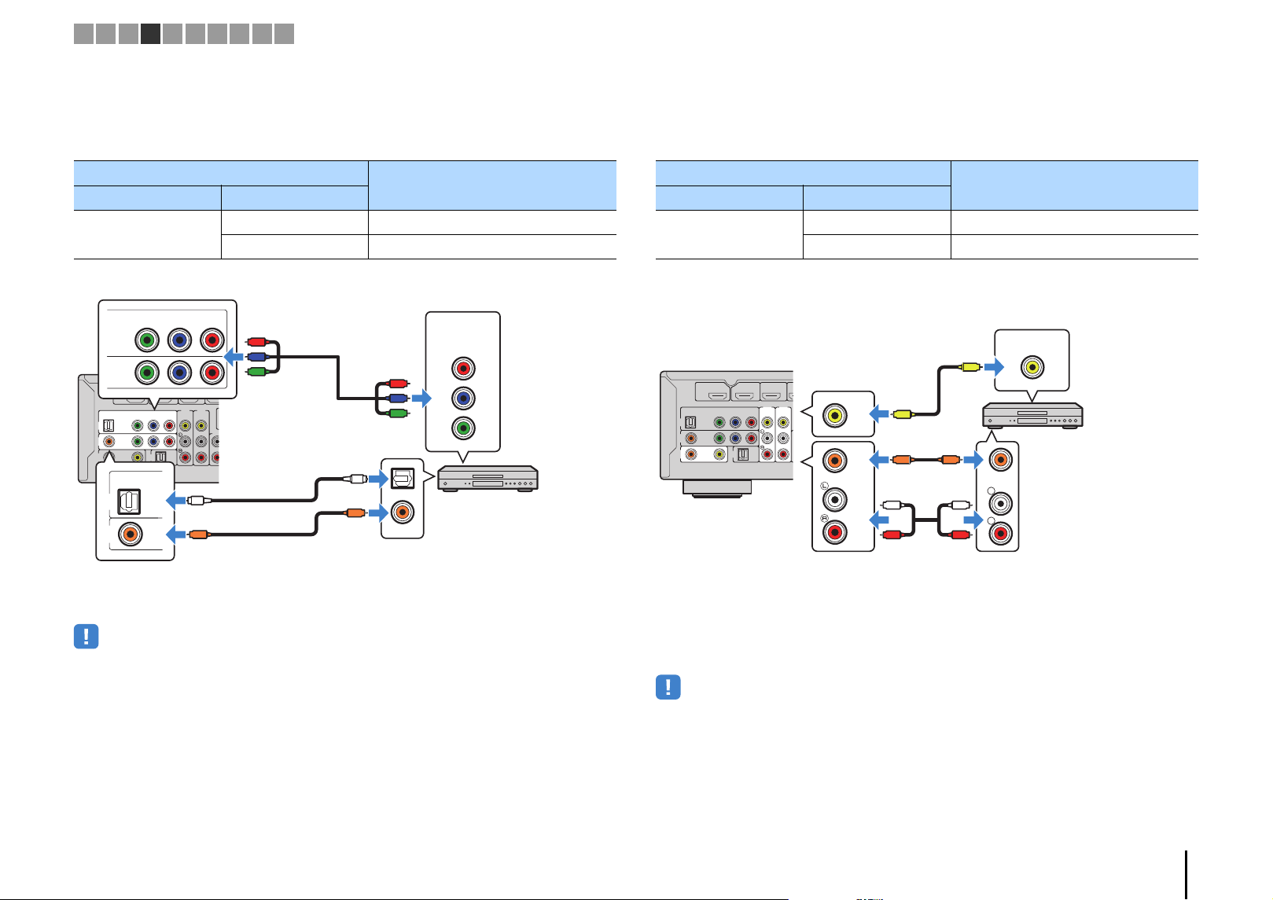Click the optical jack in the receiver's enlarged audio callout

tap(129, 501)
